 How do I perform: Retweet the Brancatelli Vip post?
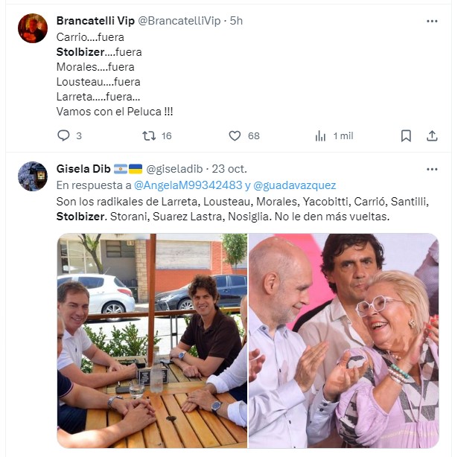[x=148, y=135]
